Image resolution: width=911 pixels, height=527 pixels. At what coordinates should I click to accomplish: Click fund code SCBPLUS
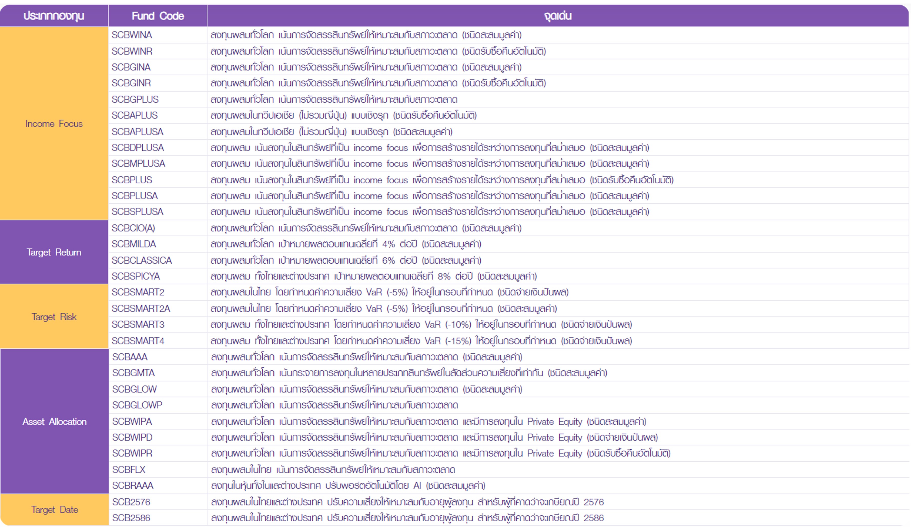tap(132, 180)
